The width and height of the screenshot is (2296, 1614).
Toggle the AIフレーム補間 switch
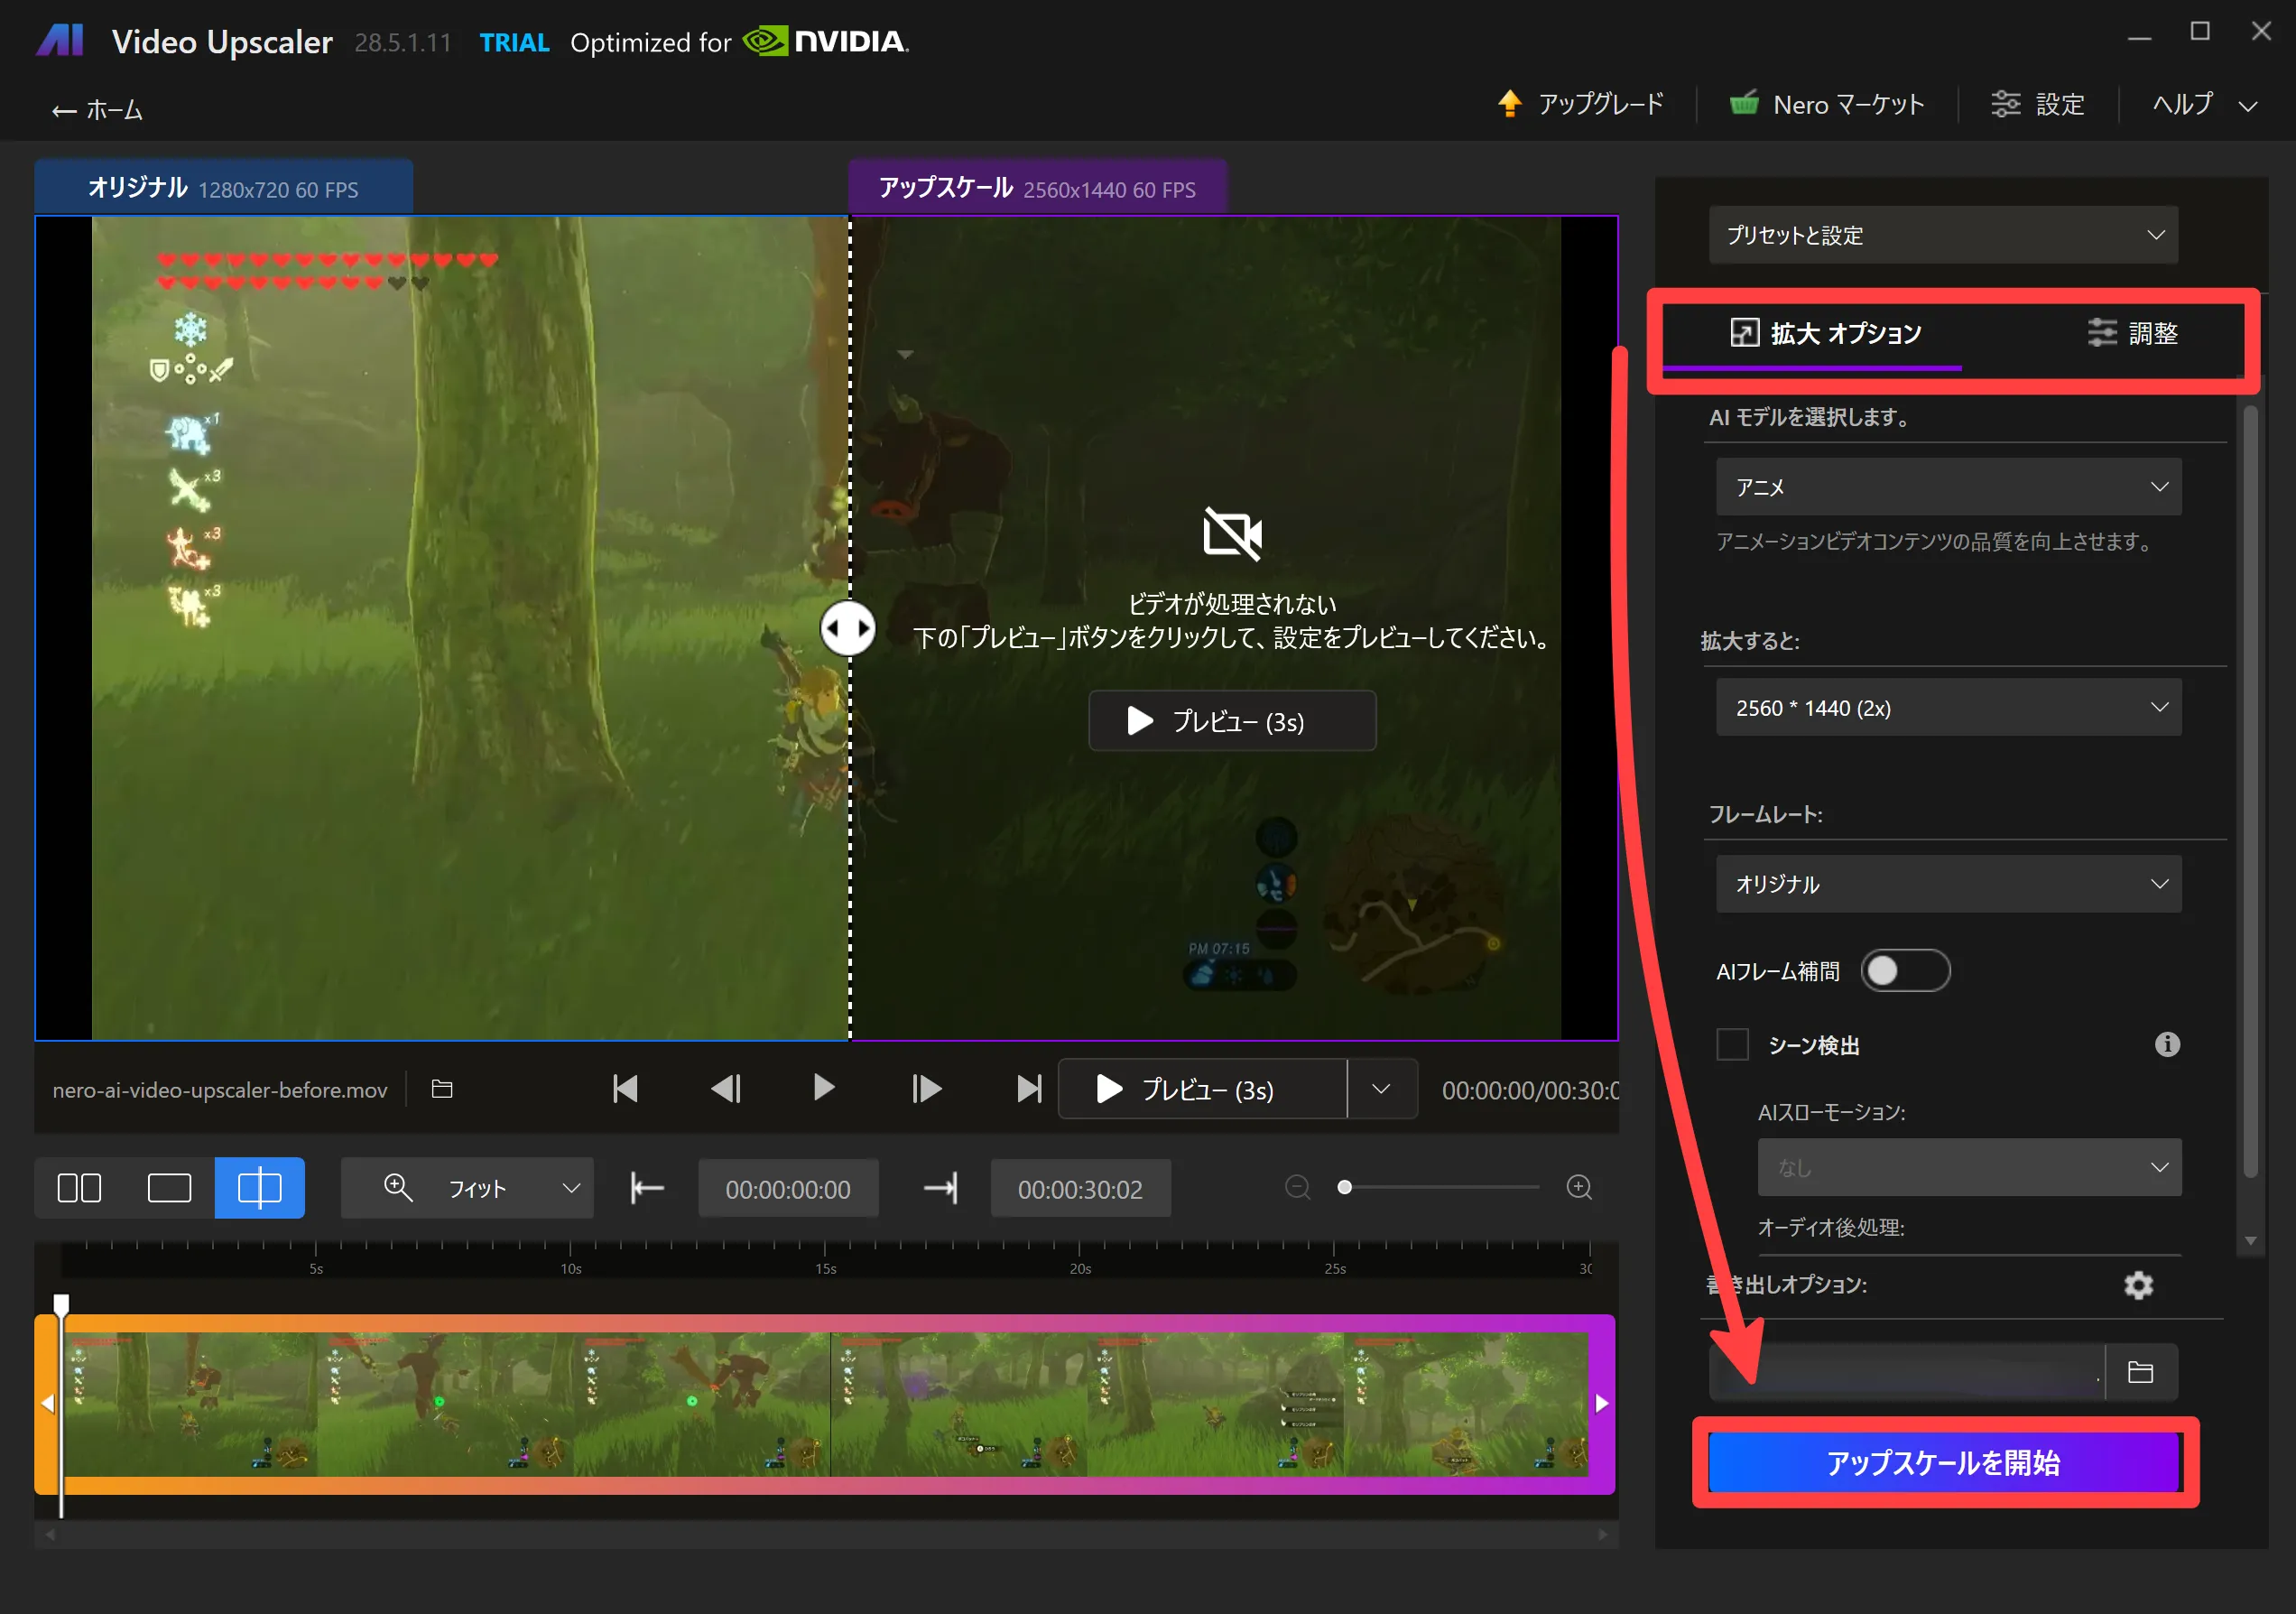point(1904,970)
